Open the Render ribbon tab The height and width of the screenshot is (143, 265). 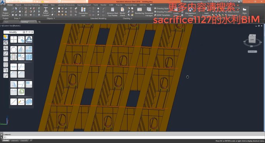(103, 5)
